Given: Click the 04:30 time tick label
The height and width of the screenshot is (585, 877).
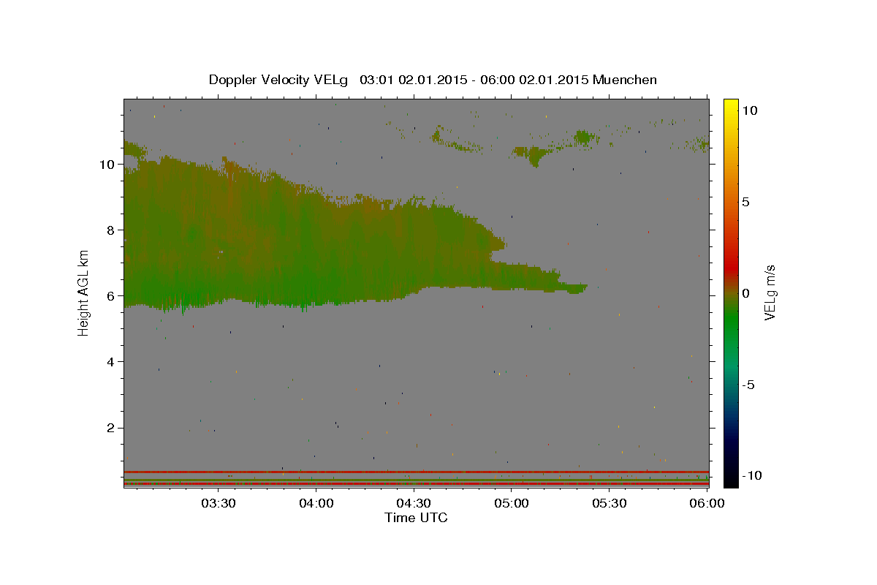Looking at the screenshot, I should 414,503.
